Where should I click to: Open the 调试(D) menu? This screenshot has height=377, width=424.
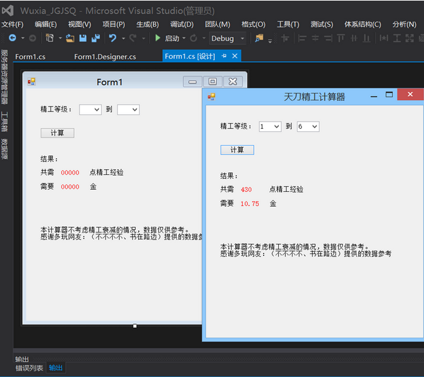coord(182,24)
